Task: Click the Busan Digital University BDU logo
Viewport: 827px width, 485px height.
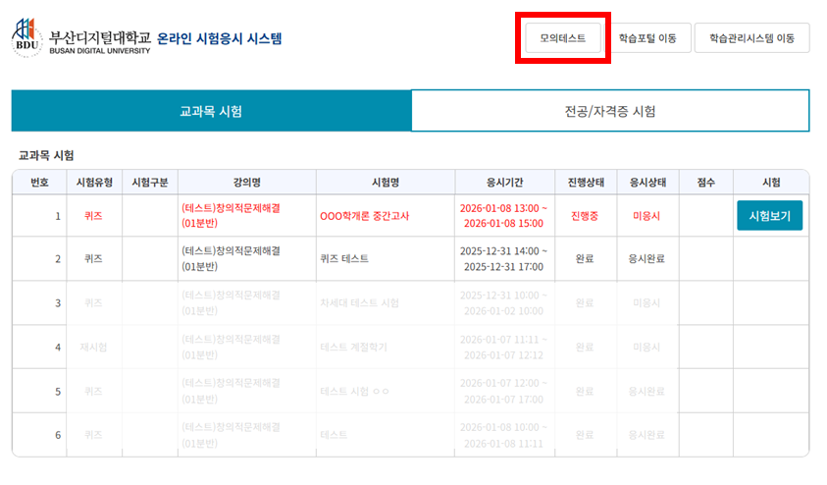Action: click(26, 37)
